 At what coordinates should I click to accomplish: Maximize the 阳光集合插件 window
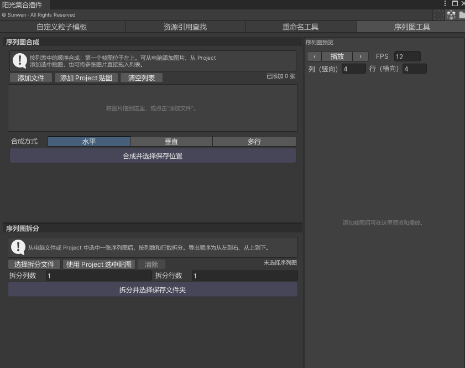(x=455, y=3)
